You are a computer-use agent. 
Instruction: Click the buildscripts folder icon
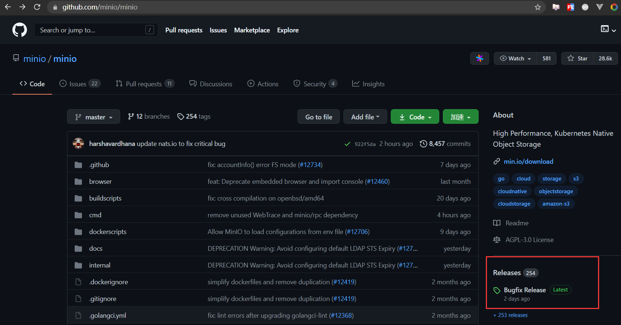[x=78, y=198]
